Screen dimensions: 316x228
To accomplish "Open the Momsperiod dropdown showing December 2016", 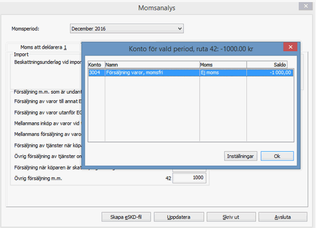I will 127,28.
